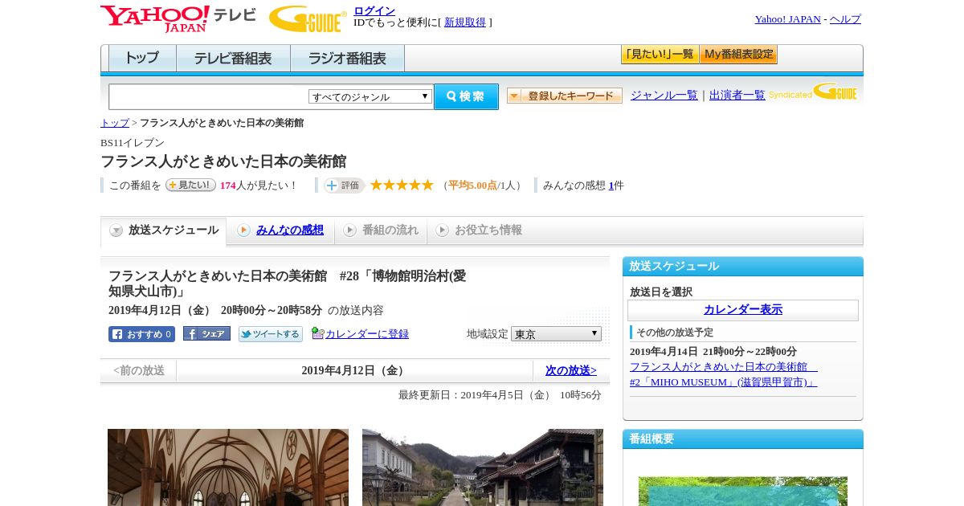Screen dimensions: 964x506
Task: Click the お役立ち情報 tab play icon
Action: [x=443, y=231]
